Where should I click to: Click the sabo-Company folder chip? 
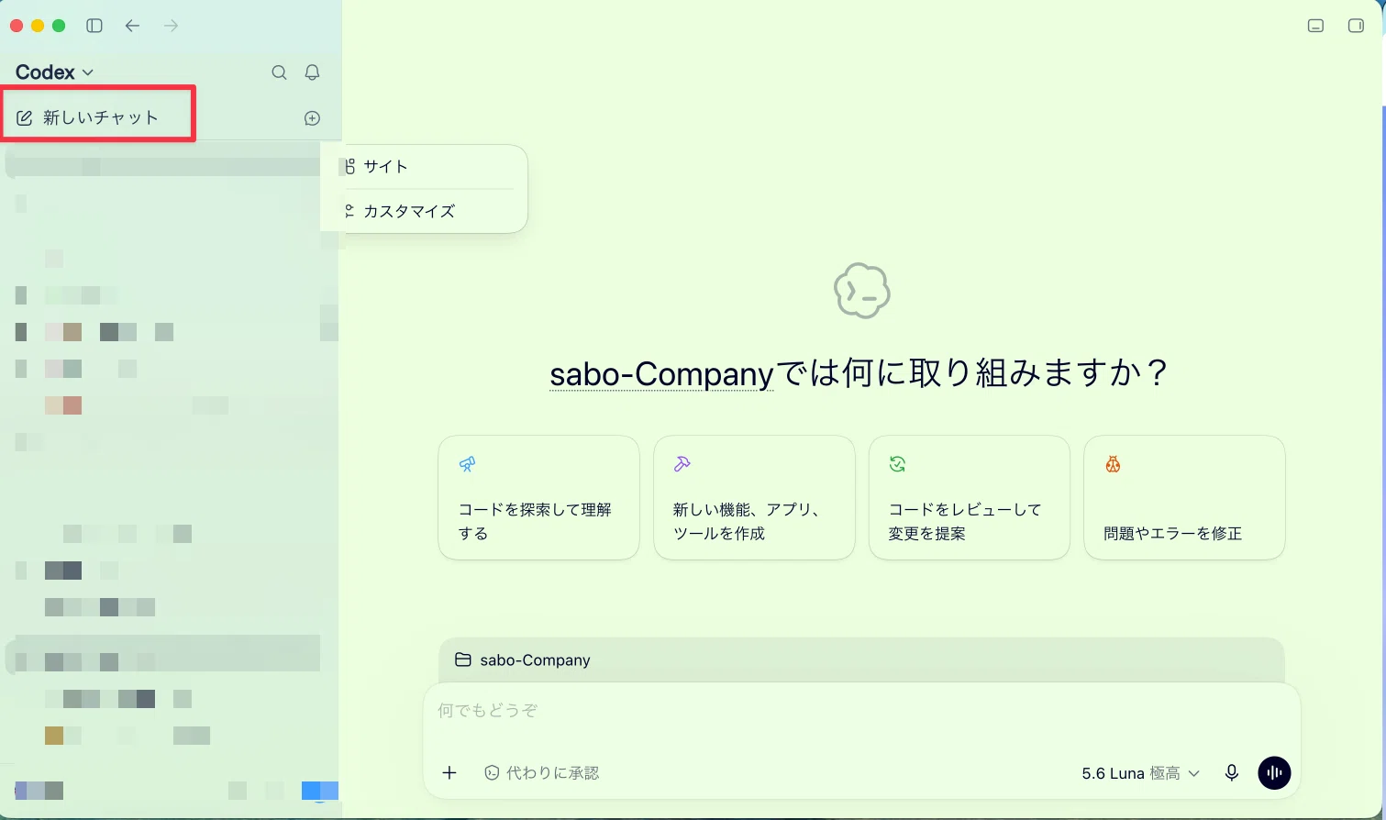[x=523, y=659]
